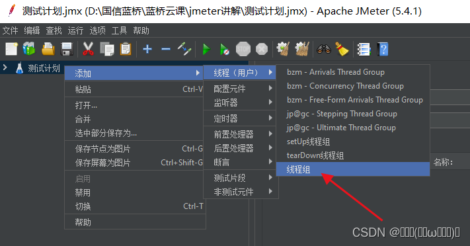This screenshot has width=470, height=246.
Task: Choose 选中部分保存为... entry
Action: pos(134,133)
